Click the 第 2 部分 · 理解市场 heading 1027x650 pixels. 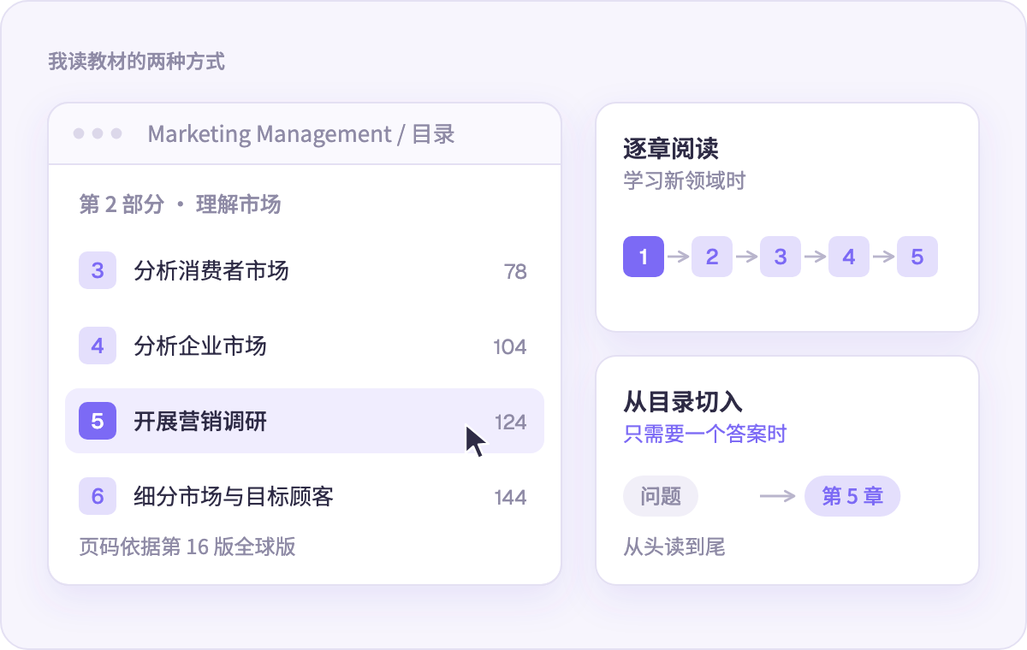click(181, 204)
